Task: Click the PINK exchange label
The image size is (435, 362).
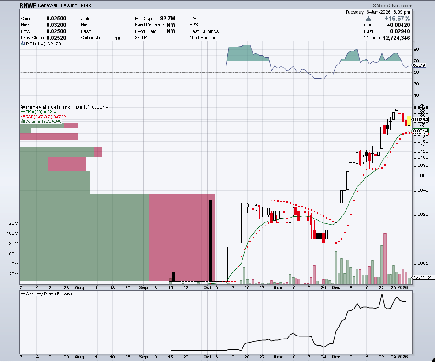Action: point(86,6)
